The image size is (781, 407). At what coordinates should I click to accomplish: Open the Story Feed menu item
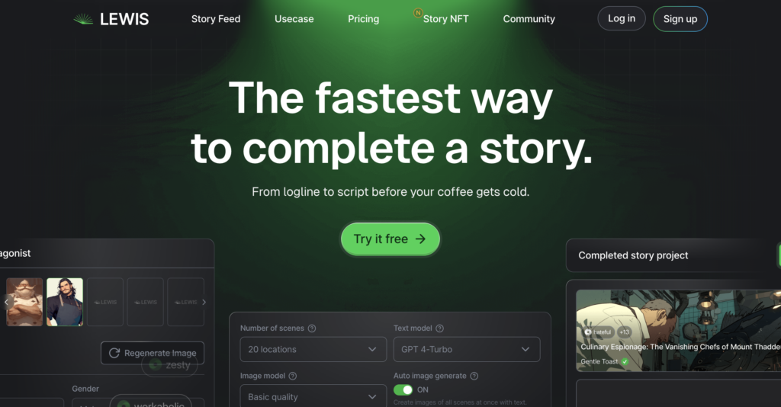point(216,19)
